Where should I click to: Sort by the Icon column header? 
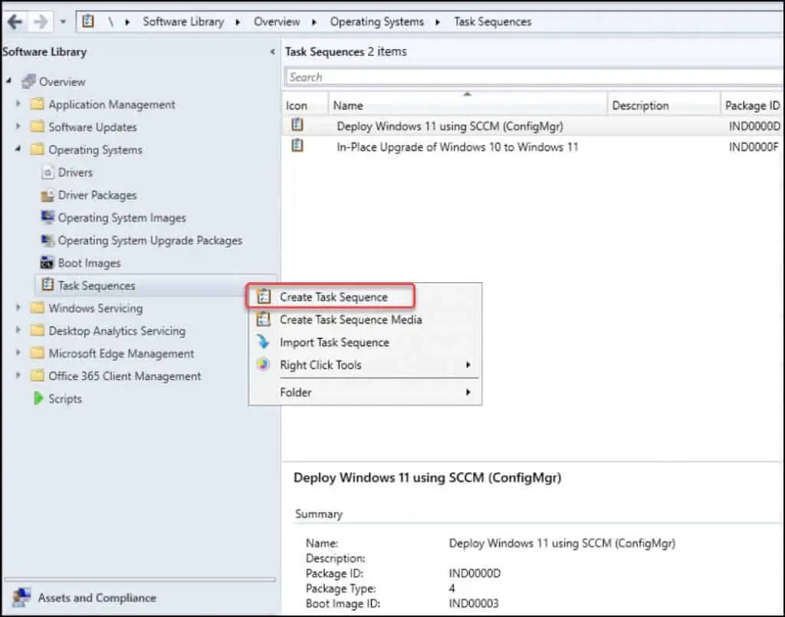pyautogui.click(x=305, y=105)
